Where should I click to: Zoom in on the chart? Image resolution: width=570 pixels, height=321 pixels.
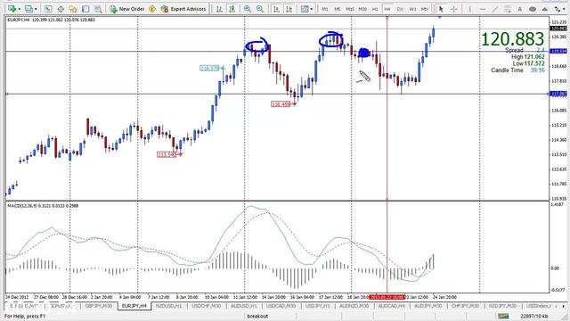click(248, 9)
